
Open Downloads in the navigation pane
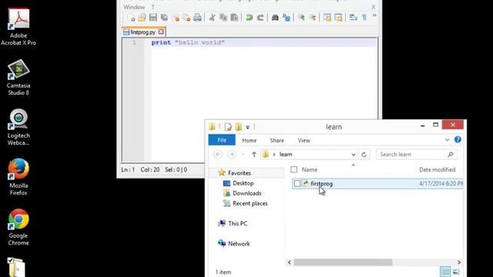tap(246, 193)
